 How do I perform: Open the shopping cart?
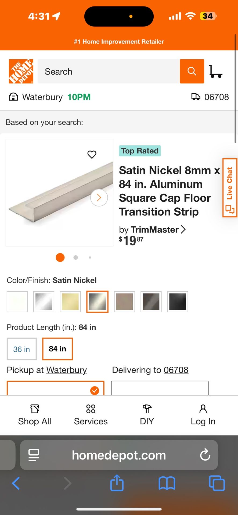(x=215, y=71)
